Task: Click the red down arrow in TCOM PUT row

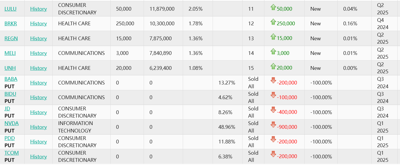Action: 273,154
